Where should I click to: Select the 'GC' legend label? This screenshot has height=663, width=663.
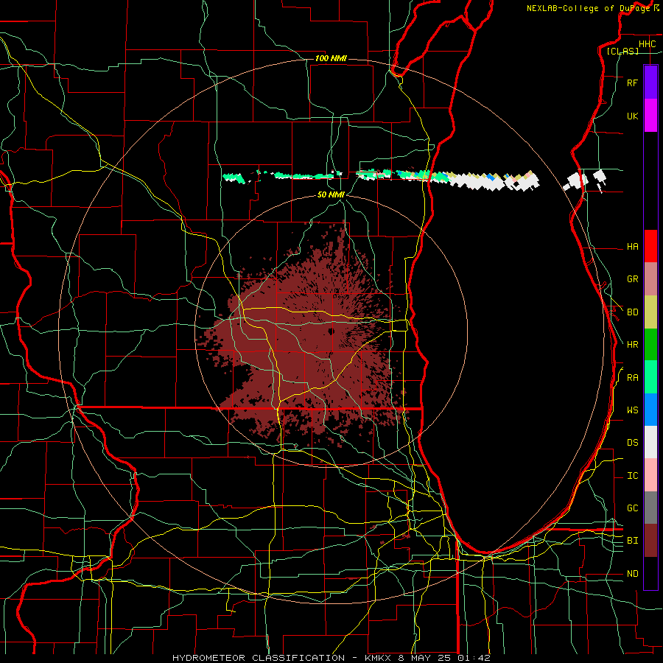(x=632, y=508)
